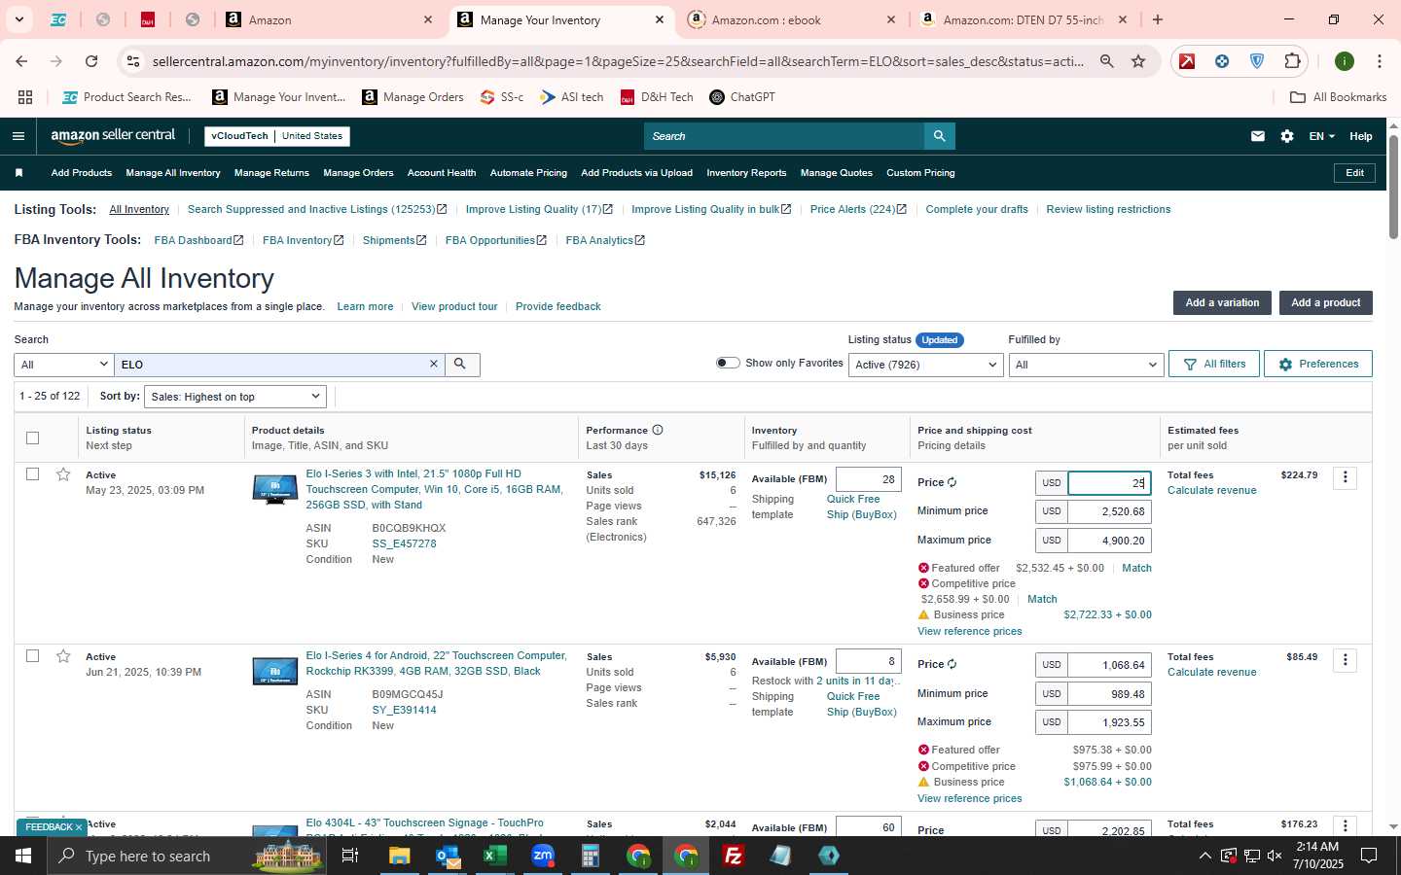Click the bookmark flag icon in the nav bar

(18, 173)
